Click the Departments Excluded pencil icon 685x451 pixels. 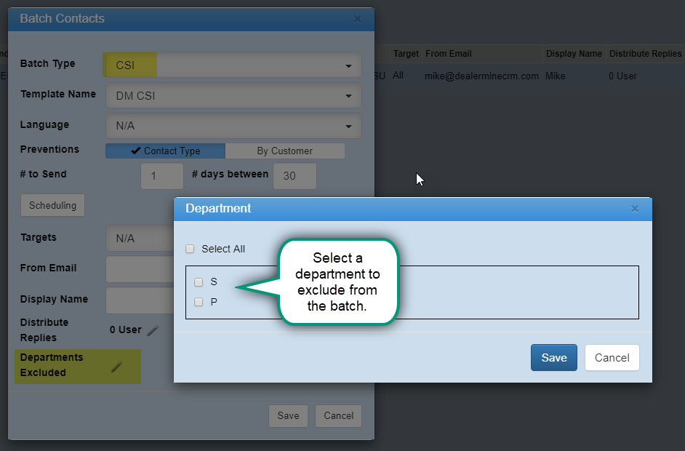click(x=116, y=367)
